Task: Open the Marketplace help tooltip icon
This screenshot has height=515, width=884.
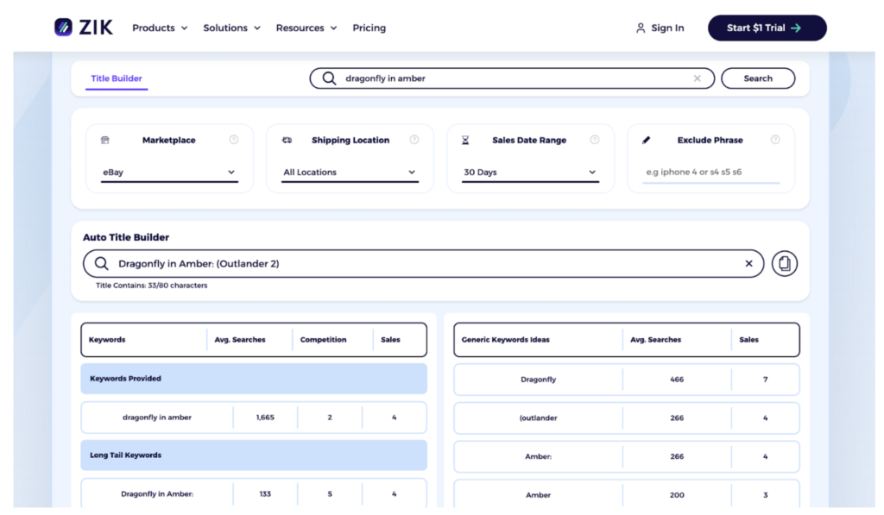Action: (x=232, y=139)
